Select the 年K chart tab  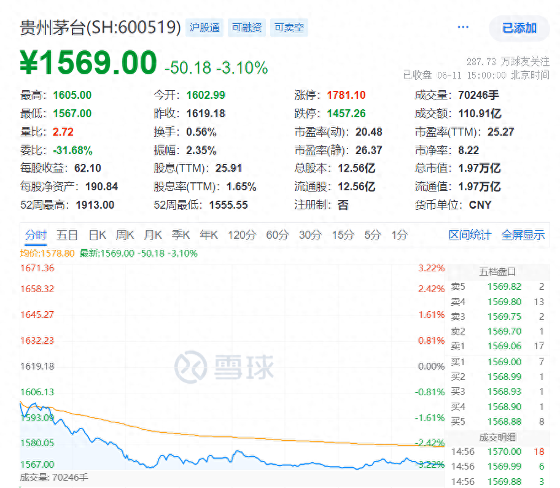209,235
